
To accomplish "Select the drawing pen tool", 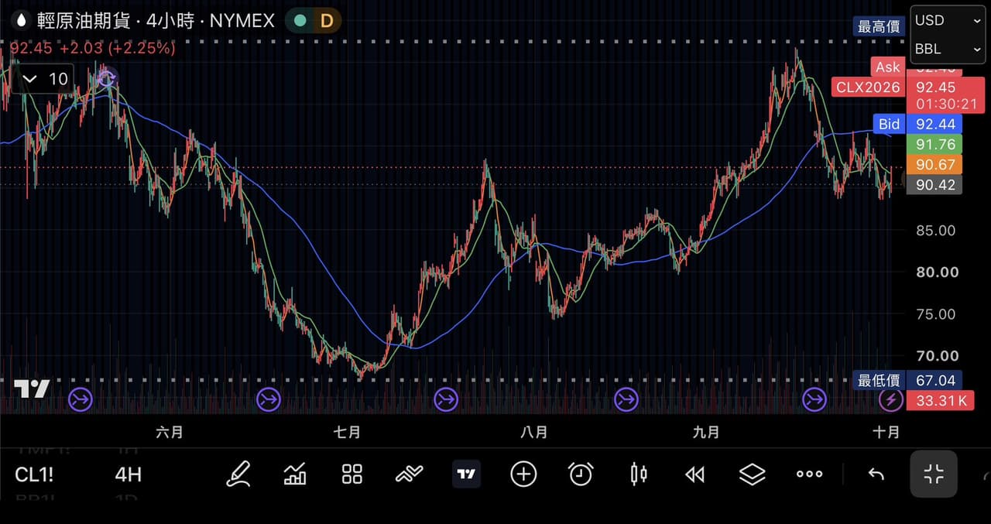I will (238, 474).
